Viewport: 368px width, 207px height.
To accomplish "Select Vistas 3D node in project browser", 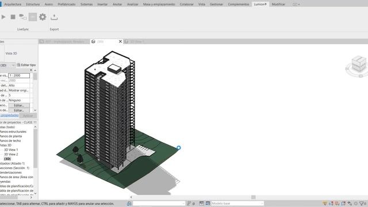I will [6, 145].
